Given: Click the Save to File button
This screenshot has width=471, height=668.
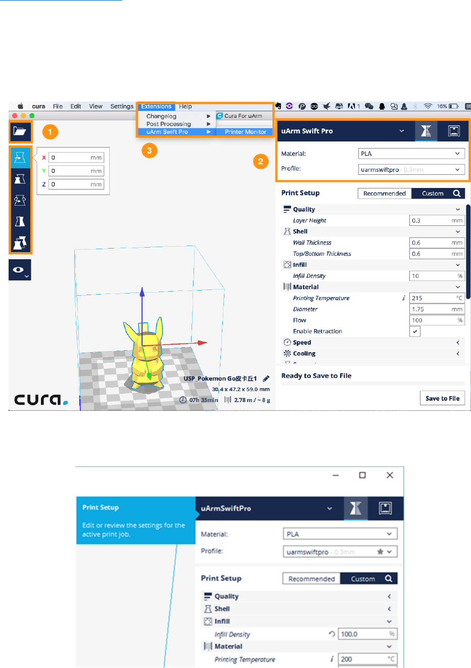Looking at the screenshot, I should click(442, 398).
